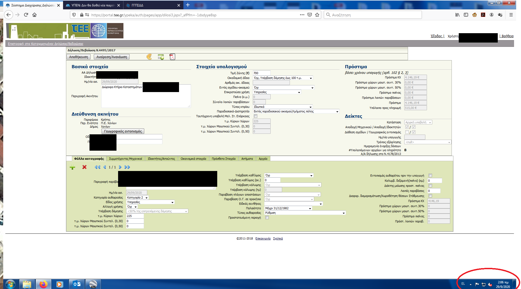Add new record sheet with green plus
Viewport: 521px width, 289px height.
pos(72,167)
